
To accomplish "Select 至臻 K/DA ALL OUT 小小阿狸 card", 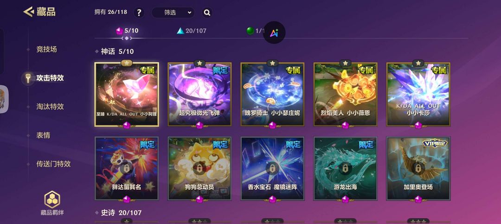I will (x=127, y=94).
